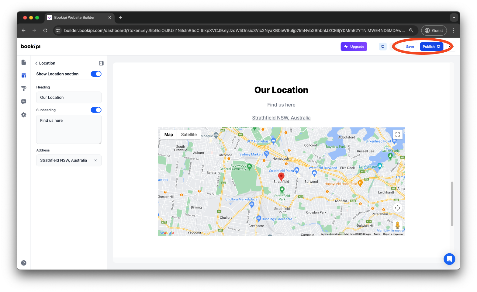Click the site info icon before URL
This screenshot has width=477, height=292.
pyautogui.click(x=58, y=30)
